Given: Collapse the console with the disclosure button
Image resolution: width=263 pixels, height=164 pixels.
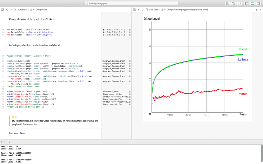Looking at the screenshot, I should tap(3, 142).
